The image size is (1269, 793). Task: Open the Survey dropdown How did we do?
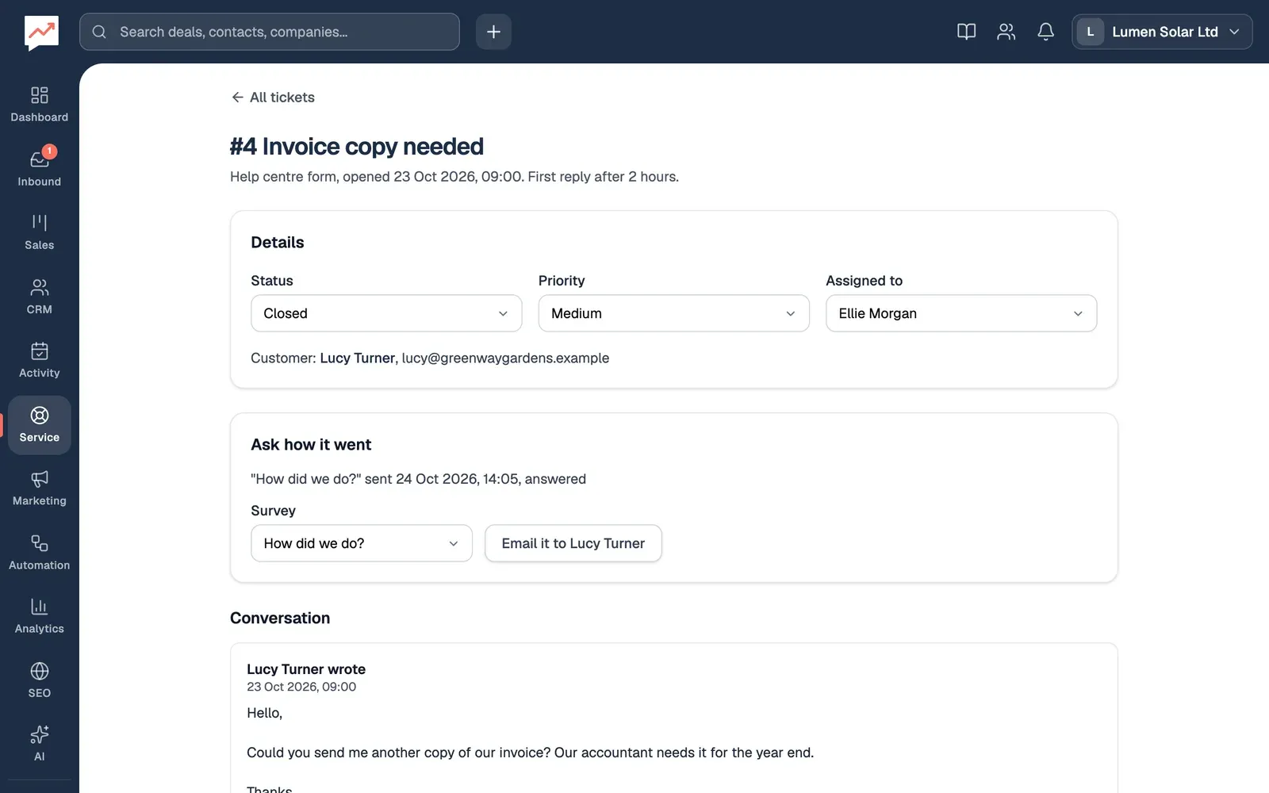[x=362, y=543]
